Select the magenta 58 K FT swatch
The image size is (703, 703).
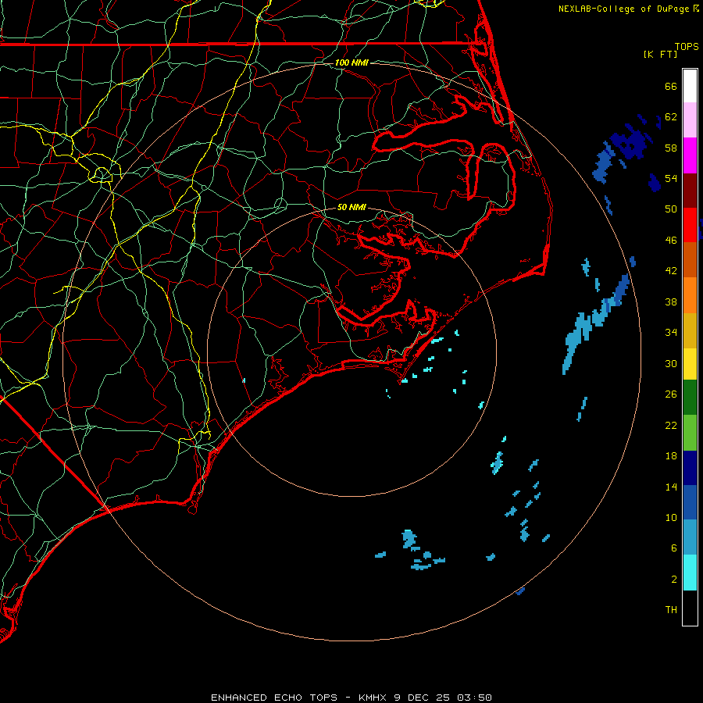coord(690,155)
